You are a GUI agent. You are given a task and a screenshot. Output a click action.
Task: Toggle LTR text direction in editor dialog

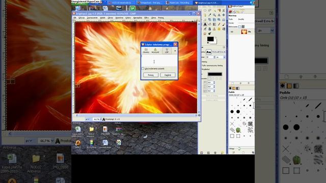[167, 51]
